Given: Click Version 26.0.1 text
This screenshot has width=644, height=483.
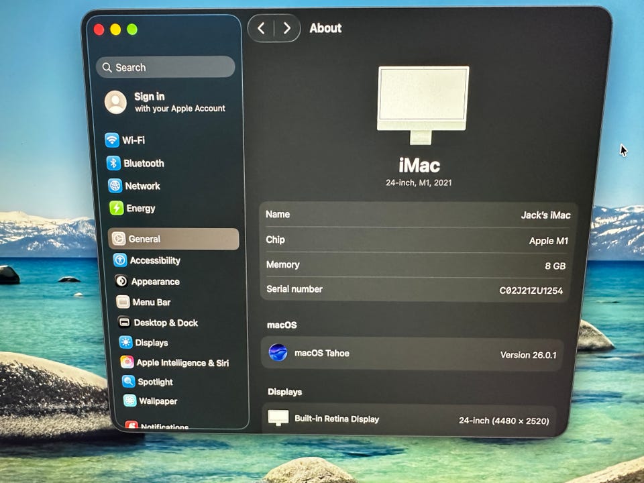Looking at the screenshot, I should 529,355.
